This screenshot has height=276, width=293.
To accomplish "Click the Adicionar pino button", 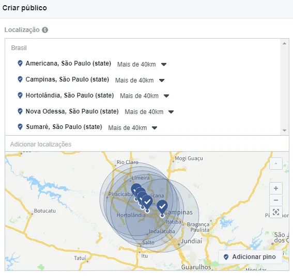I will click(250, 257).
